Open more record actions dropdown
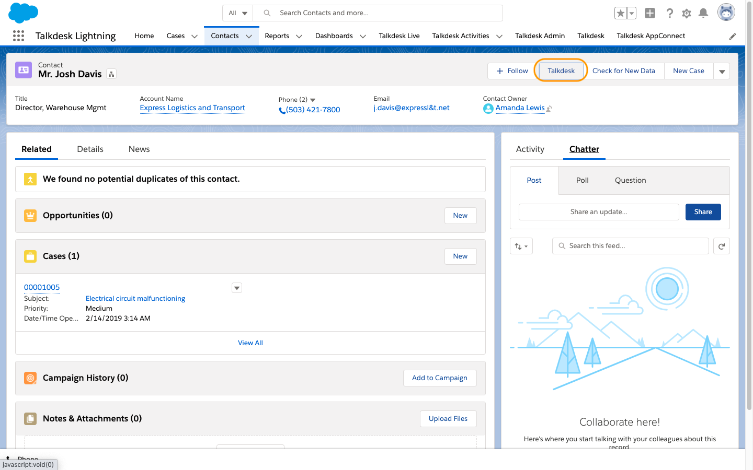This screenshot has height=470, width=753. tap(722, 71)
